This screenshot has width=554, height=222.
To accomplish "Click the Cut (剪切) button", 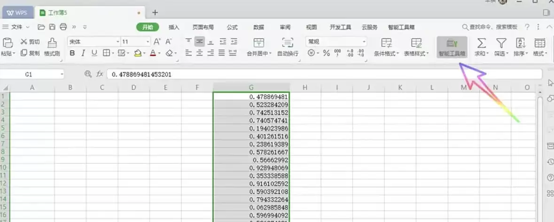I will click(x=30, y=42).
